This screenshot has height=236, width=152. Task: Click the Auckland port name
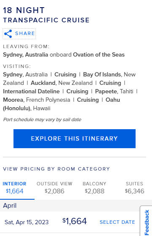click(43, 83)
